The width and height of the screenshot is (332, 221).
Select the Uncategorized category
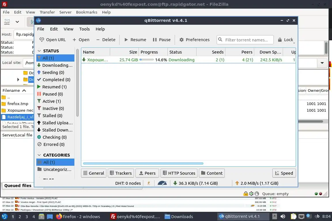(x=55, y=169)
